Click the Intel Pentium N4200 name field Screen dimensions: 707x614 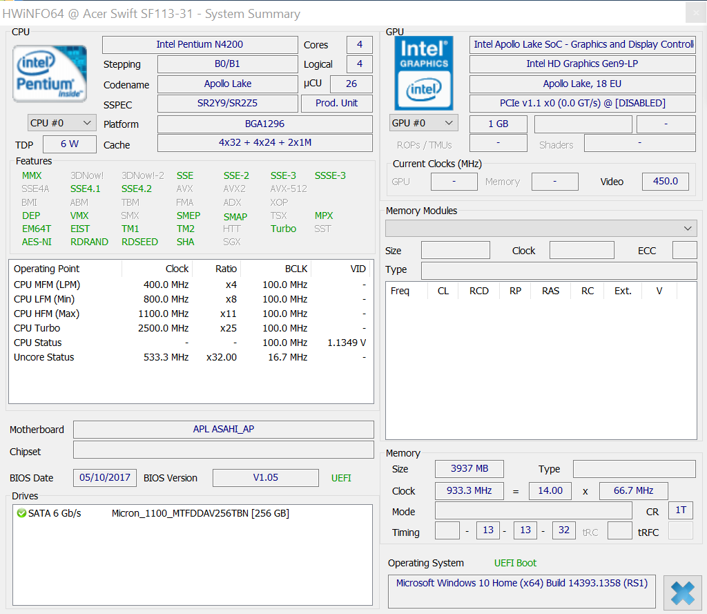point(200,45)
